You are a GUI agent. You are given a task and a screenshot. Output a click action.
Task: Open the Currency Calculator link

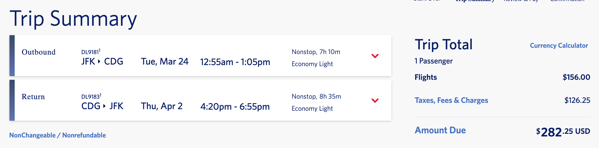(559, 46)
